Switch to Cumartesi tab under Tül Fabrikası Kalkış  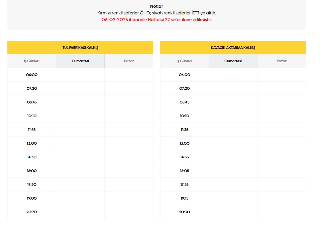point(80,61)
